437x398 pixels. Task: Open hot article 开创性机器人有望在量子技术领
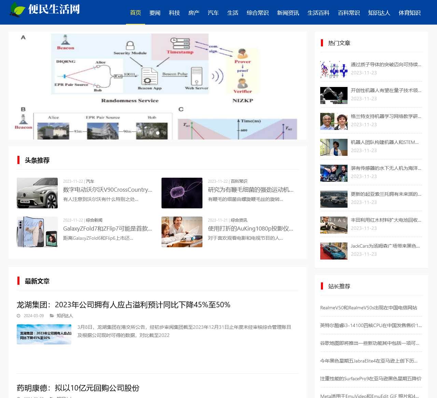pyautogui.click(x=386, y=90)
